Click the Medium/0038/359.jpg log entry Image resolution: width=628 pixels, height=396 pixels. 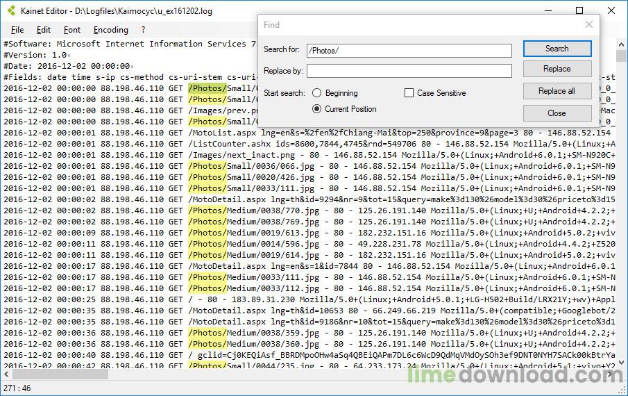coord(273,333)
